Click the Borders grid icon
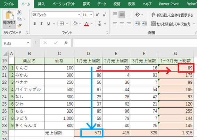197x140 pixels. point(62,24)
